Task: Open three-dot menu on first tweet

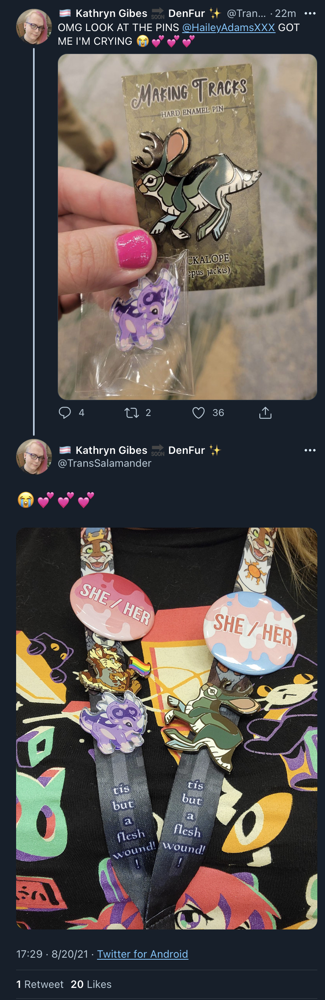Action: click(310, 13)
